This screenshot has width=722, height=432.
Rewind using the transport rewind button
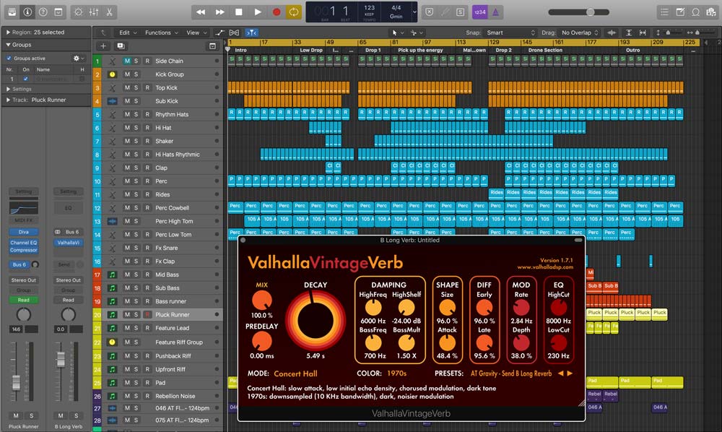pyautogui.click(x=201, y=12)
